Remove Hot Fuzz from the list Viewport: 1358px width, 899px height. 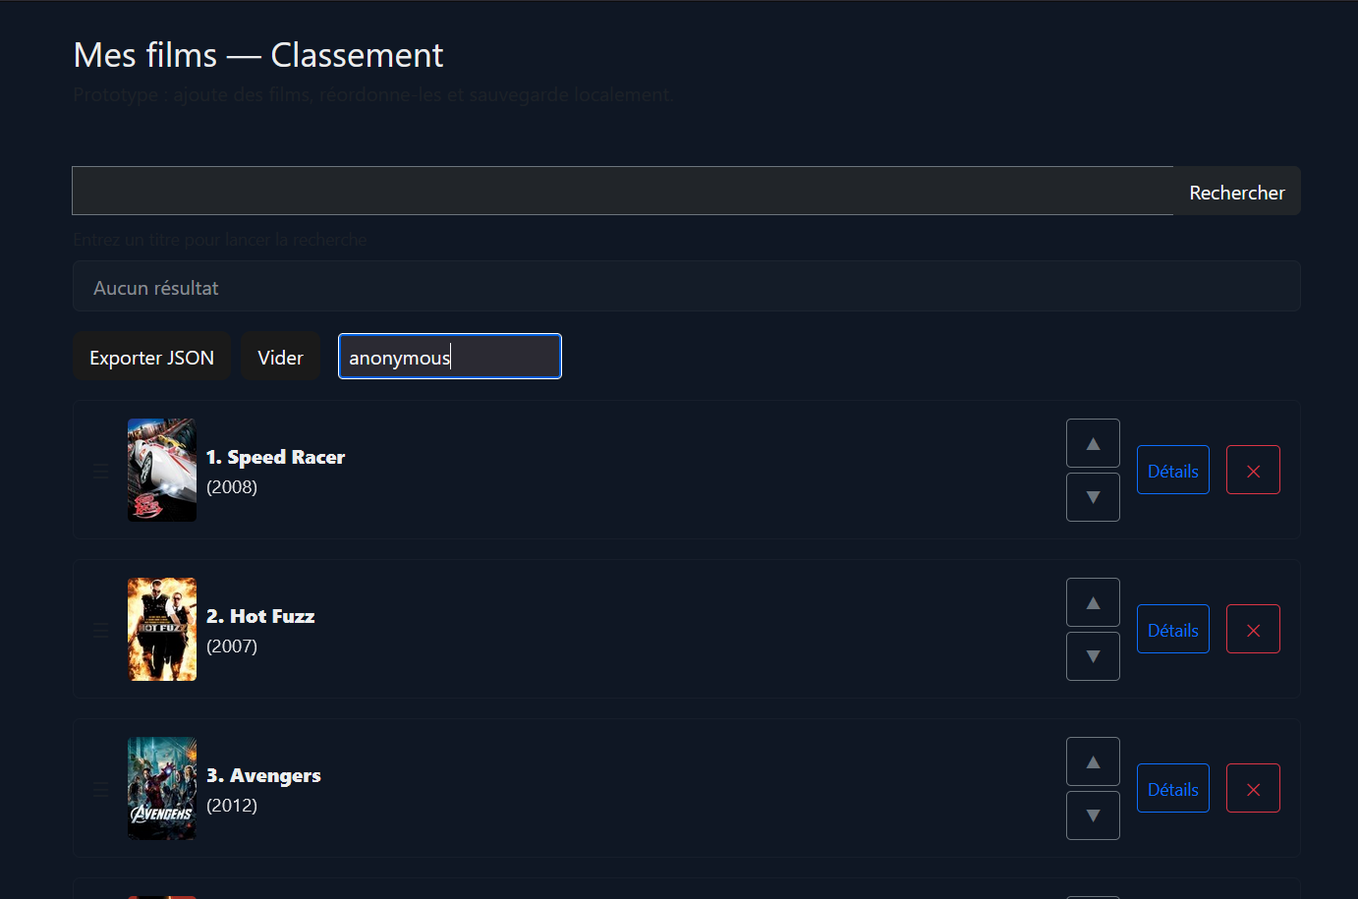(1253, 630)
